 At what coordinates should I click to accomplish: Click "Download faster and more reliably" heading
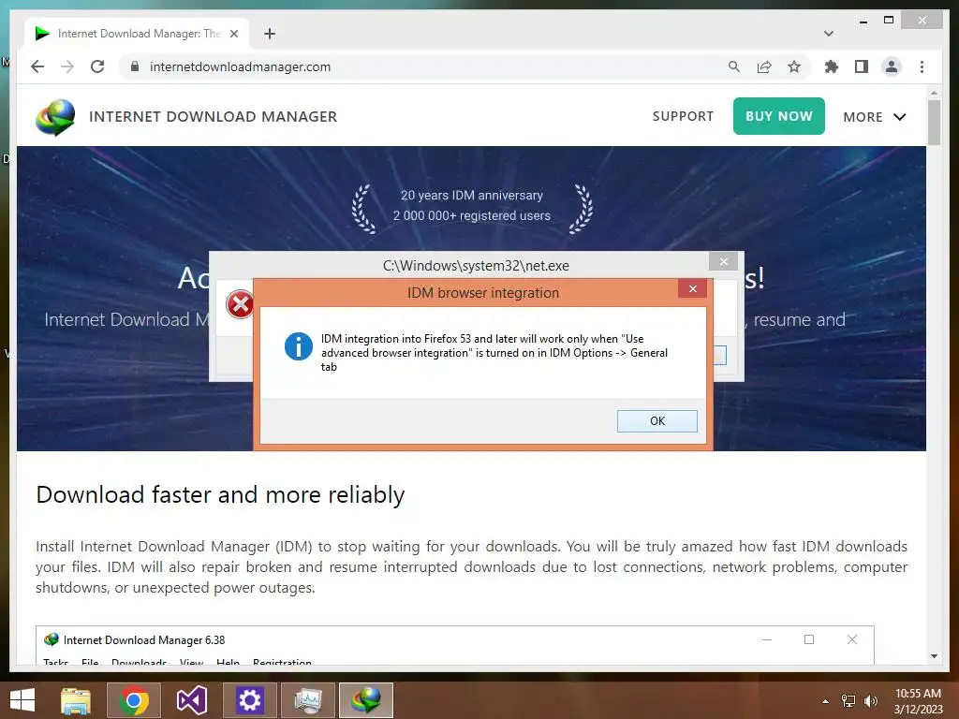click(x=220, y=494)
